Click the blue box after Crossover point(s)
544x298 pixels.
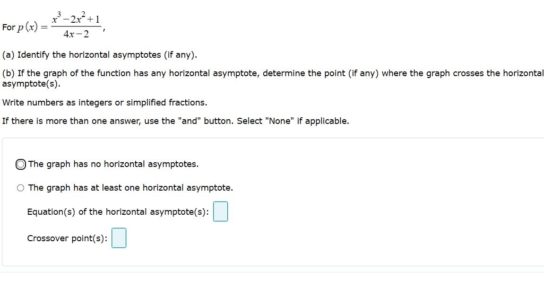pos(119,238)
